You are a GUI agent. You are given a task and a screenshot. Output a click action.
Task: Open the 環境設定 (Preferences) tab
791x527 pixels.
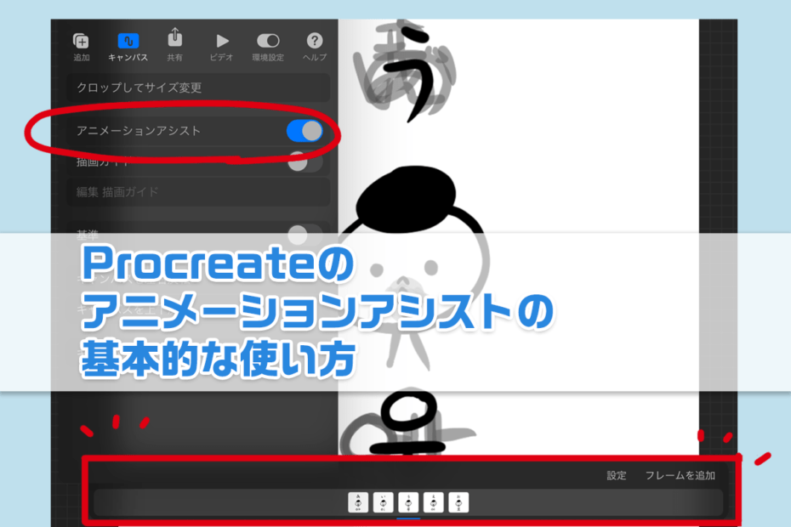(x=268, y=47)
